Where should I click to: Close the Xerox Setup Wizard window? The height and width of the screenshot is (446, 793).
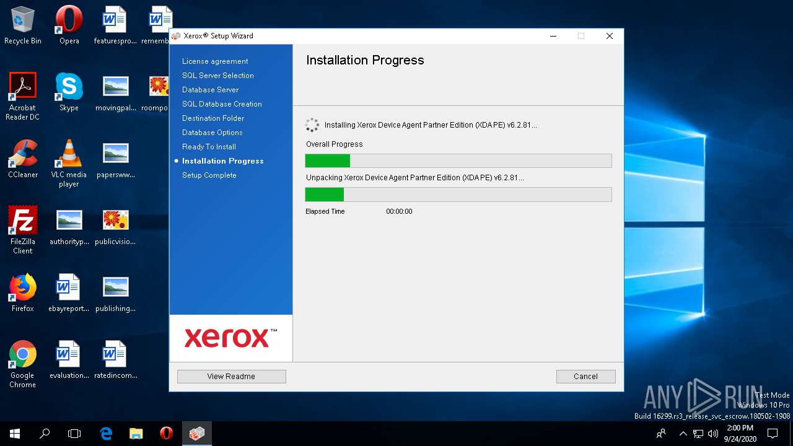click(x=610, y=36)
